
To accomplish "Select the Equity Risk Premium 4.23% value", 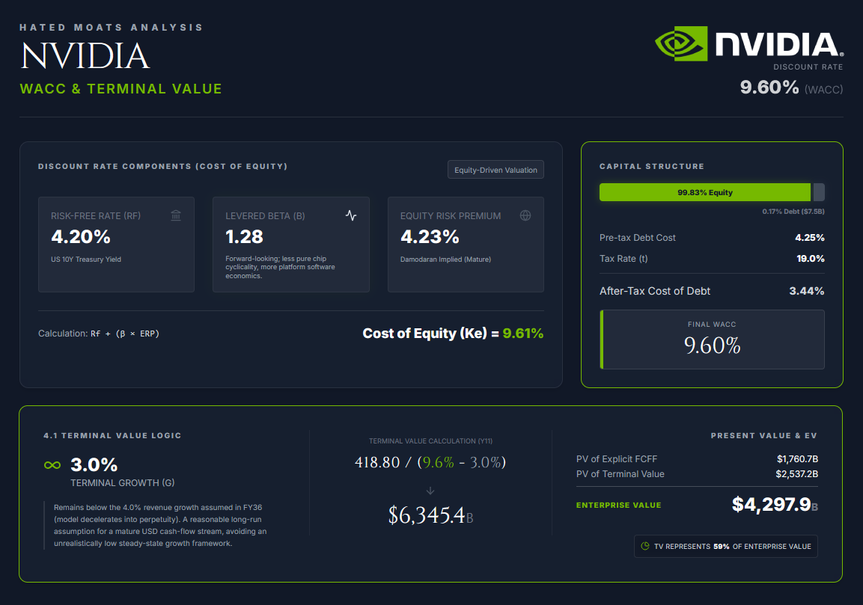I will click(x=430, y=237).
